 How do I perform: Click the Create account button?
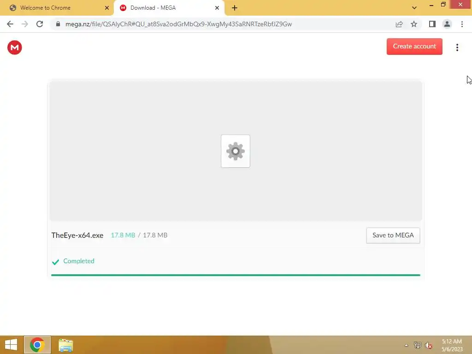tap(414, 47)
